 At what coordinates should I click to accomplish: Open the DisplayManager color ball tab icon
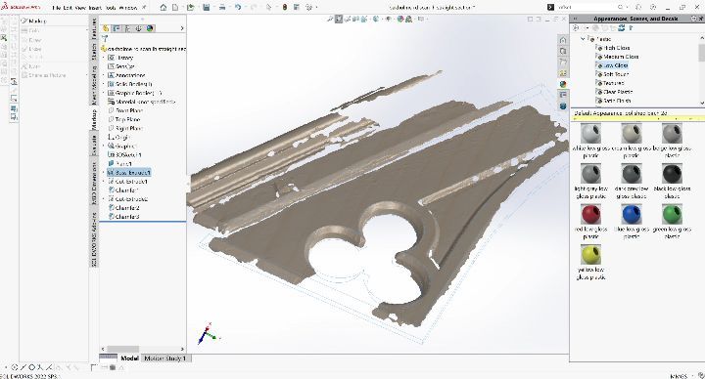tap(150, 28)
